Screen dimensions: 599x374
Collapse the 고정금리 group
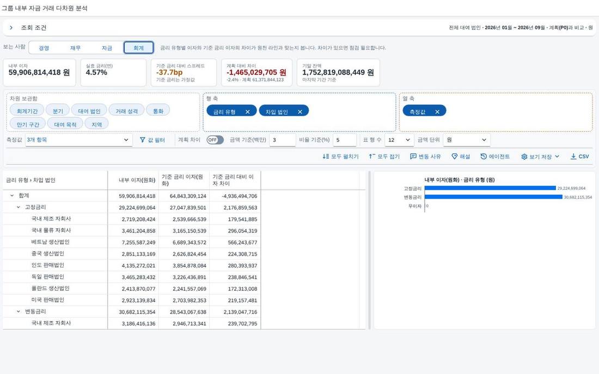click(x=19, y=207)
